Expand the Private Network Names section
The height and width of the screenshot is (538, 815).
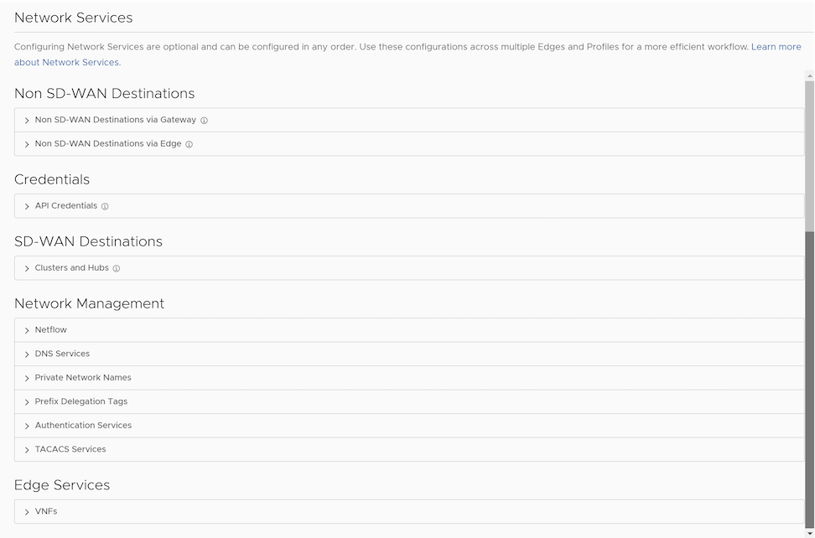[83, 377]
